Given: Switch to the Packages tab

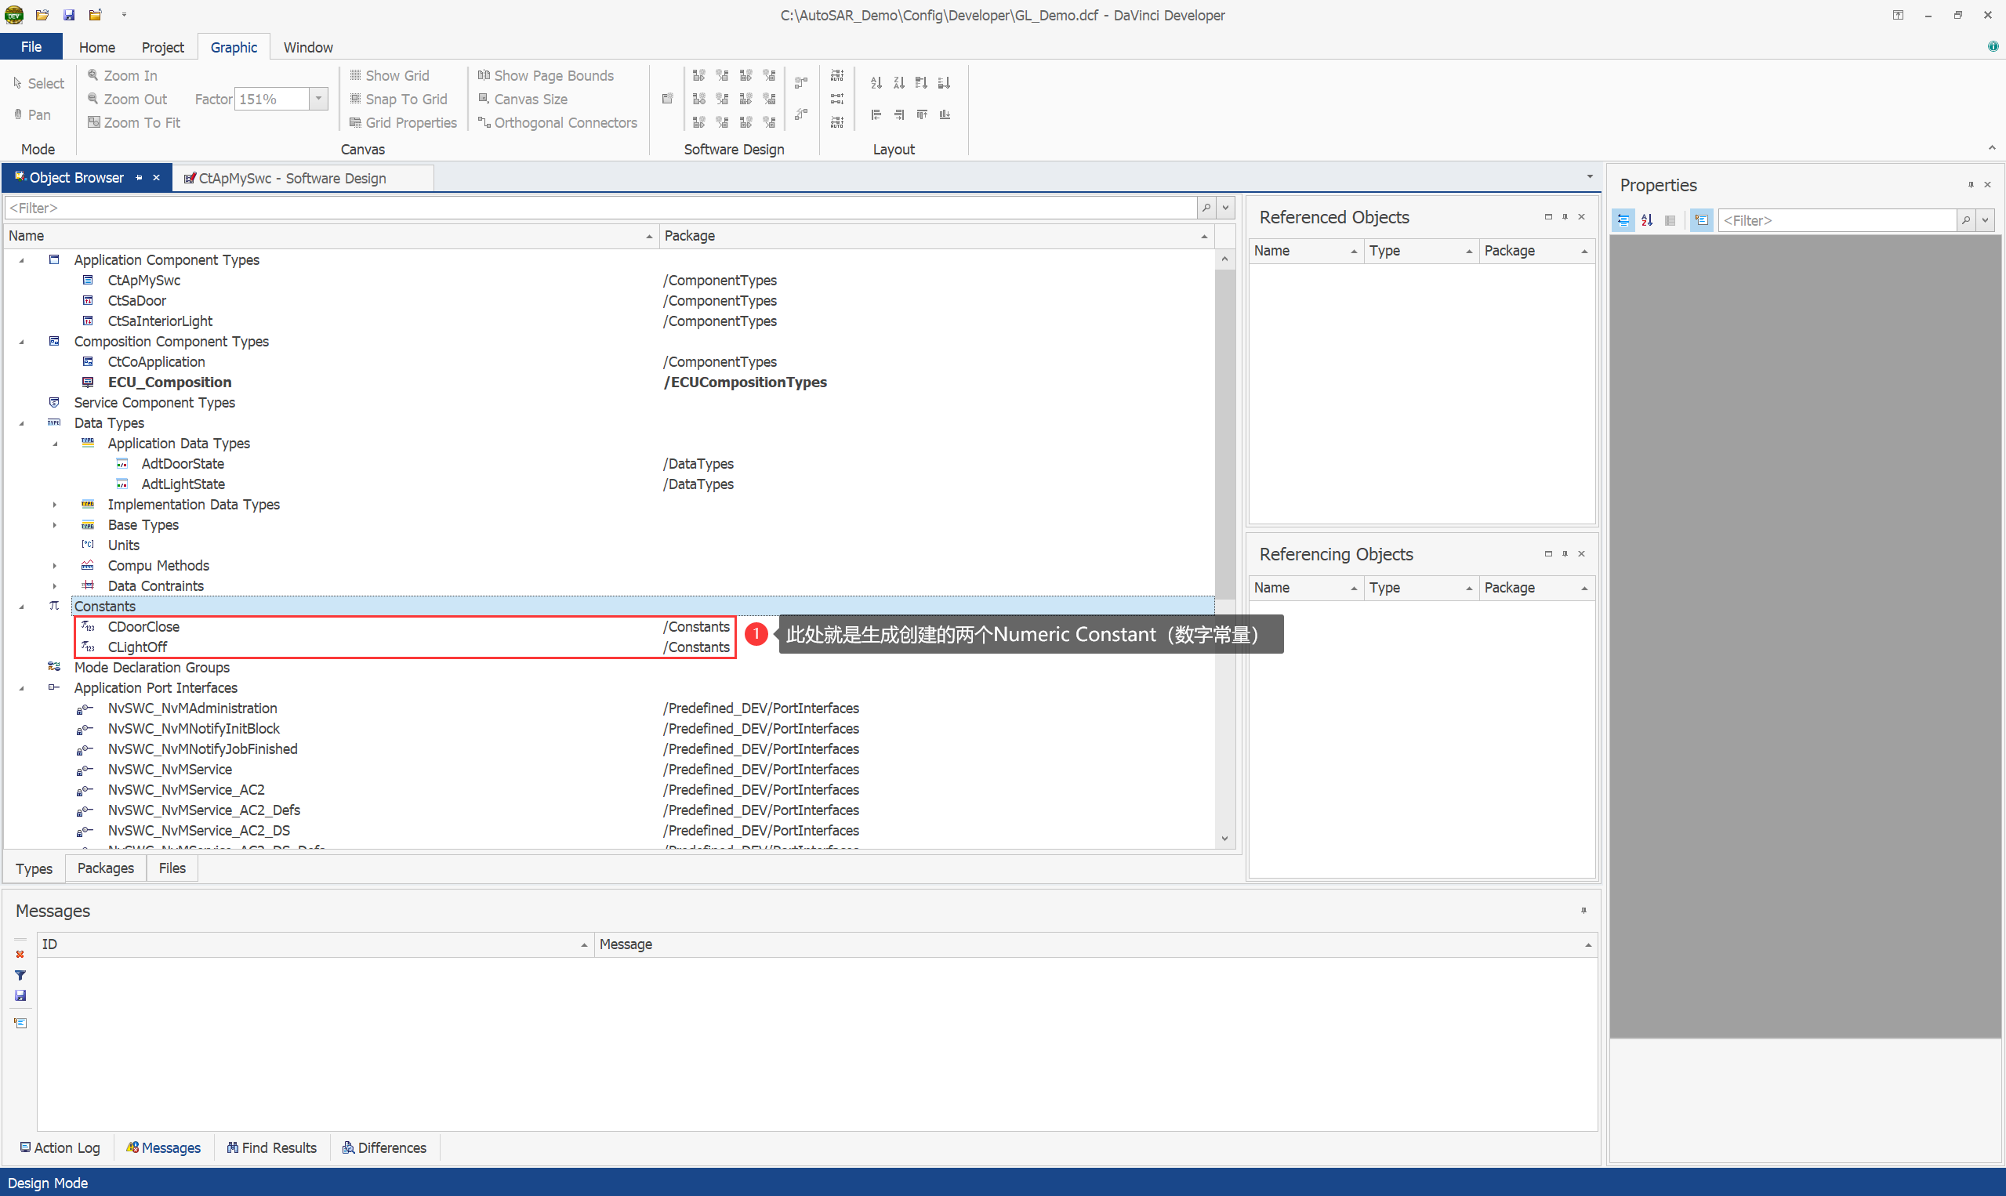Looking at the screenshot, I should click(x=106, y=868).
